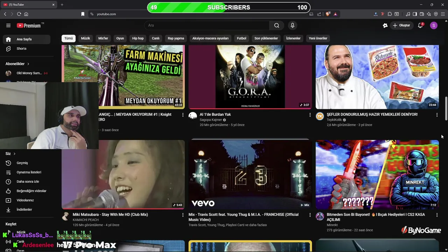Select the Mix'ler filter chip
The height and width of the screenshot is (252, 448).
(103, 38)
